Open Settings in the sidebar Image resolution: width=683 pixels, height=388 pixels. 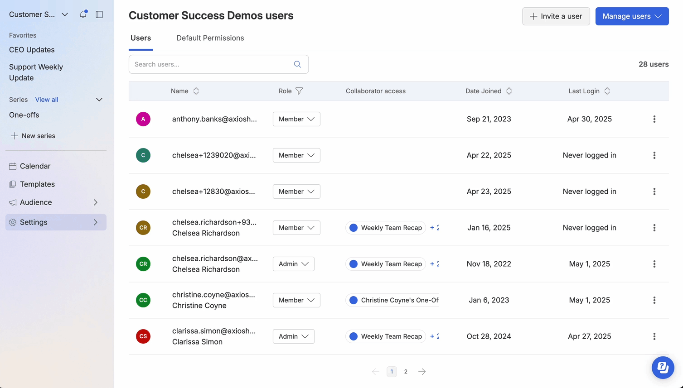tap(56, 222)
